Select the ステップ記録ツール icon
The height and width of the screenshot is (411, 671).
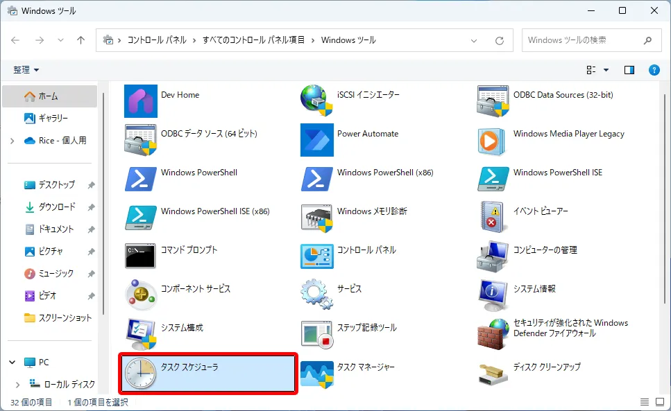pos(317,335)
